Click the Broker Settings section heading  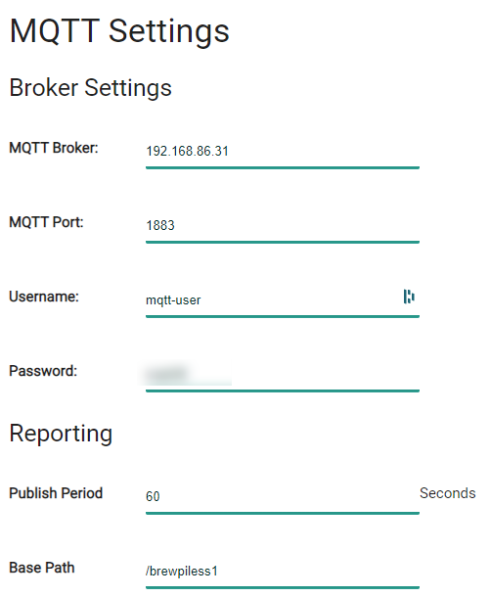(91, 88)
